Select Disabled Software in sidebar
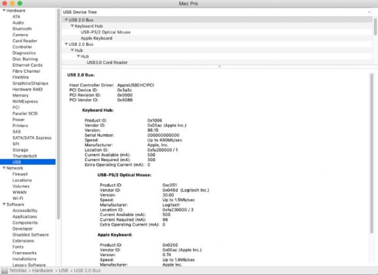This screenshot has height=275, width=378. click(30, 234)
